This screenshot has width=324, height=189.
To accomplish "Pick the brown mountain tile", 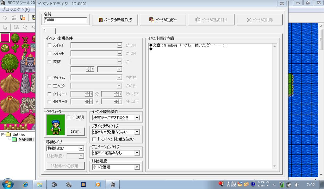I will 9,83.
